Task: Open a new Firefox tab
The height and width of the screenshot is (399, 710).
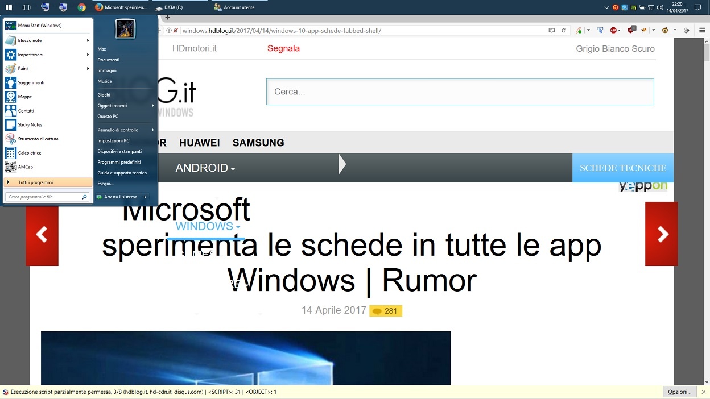Action: pos(167,18)
